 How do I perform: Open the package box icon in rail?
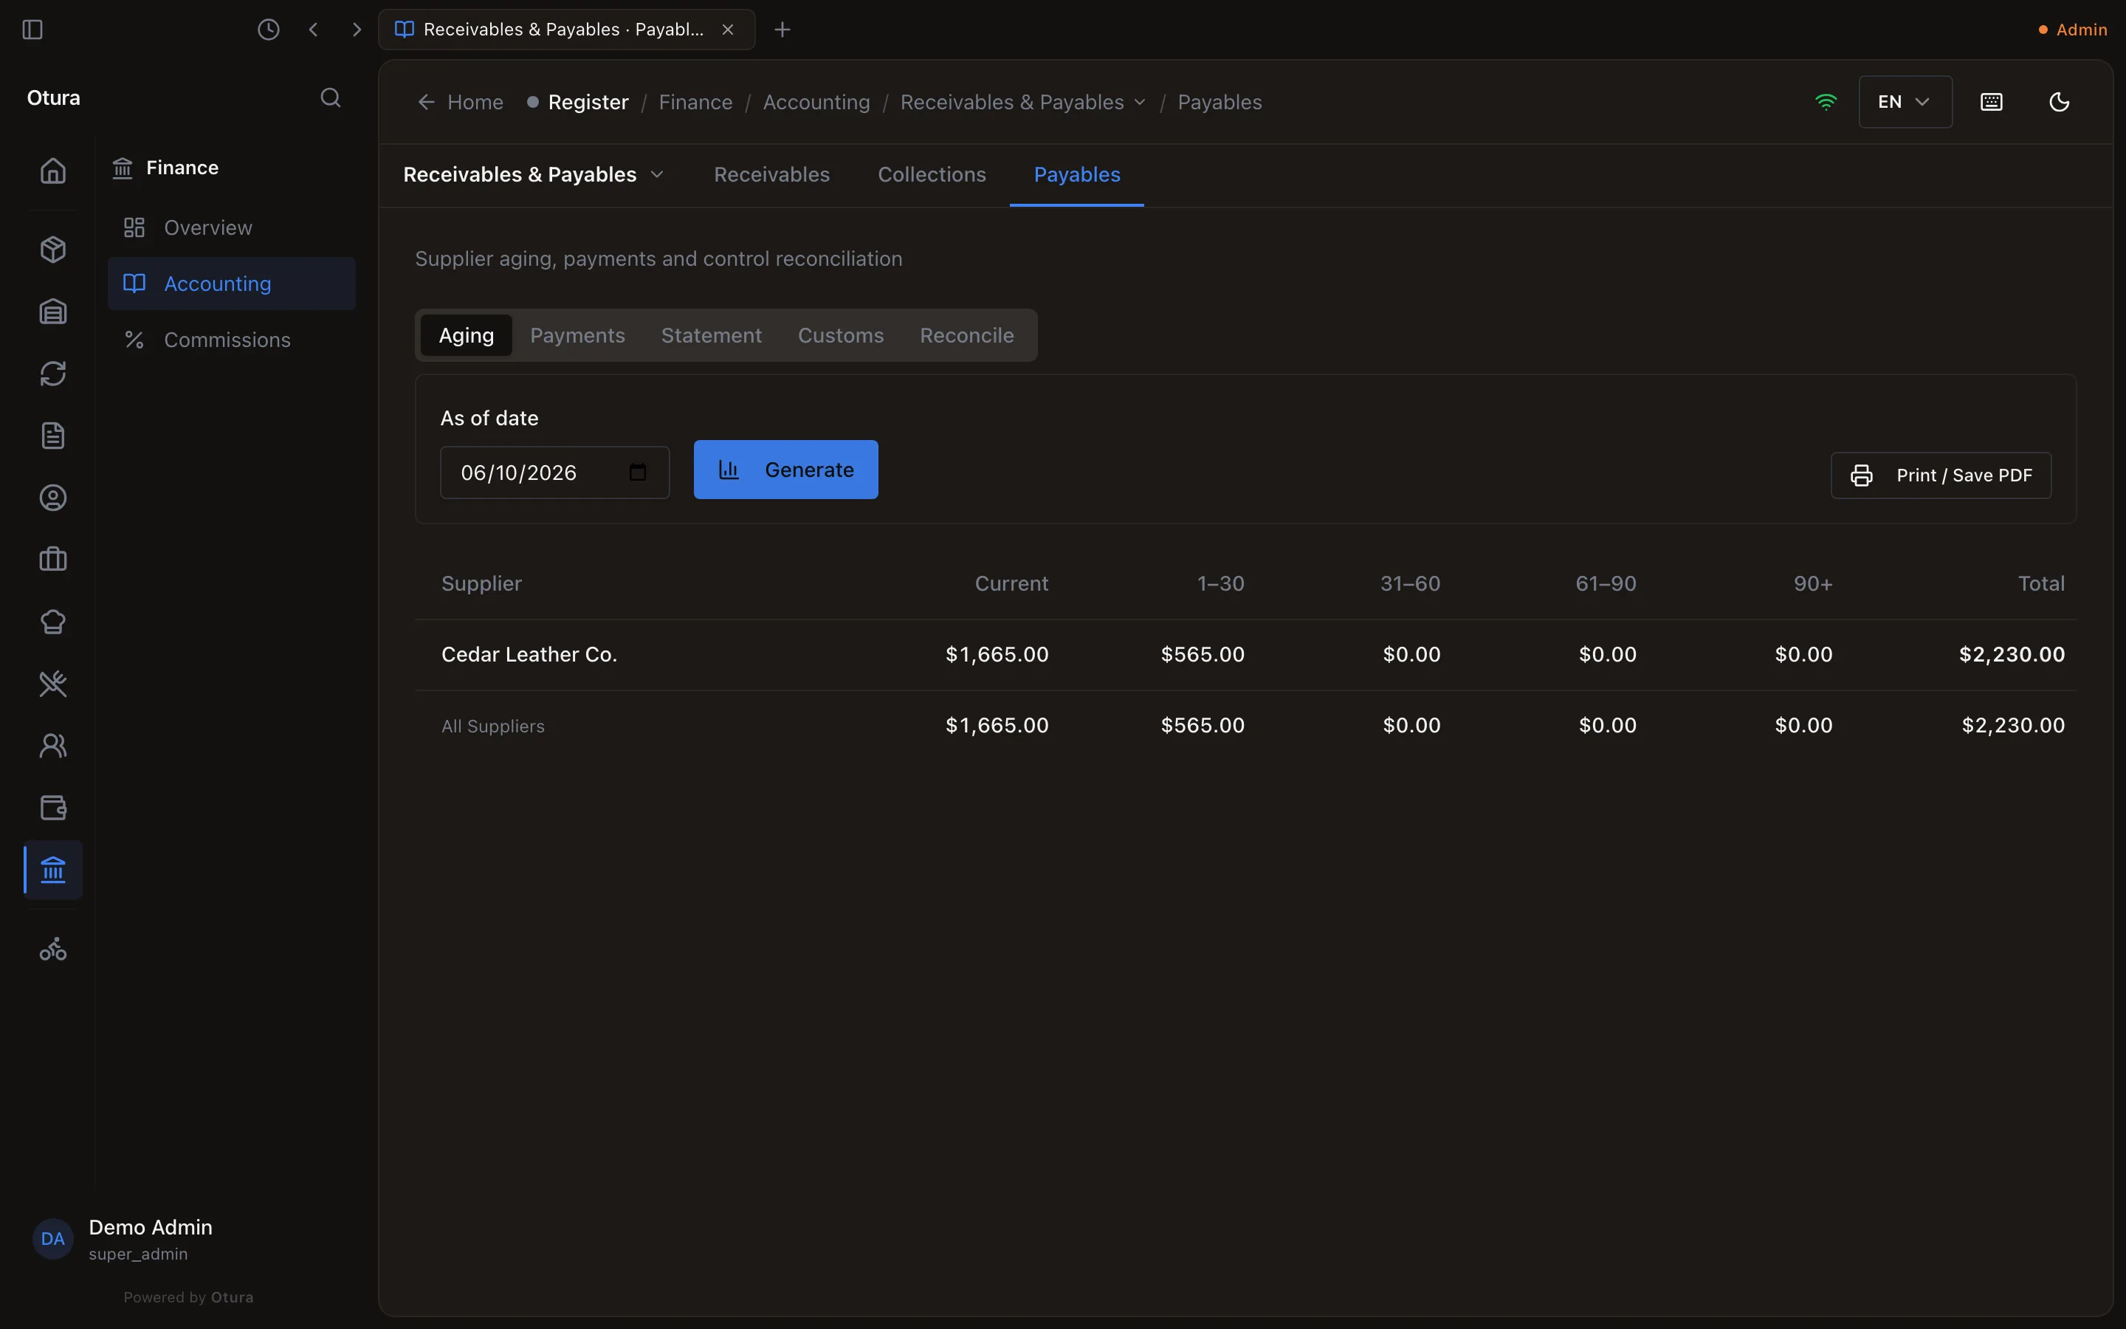tap(54, 250)
